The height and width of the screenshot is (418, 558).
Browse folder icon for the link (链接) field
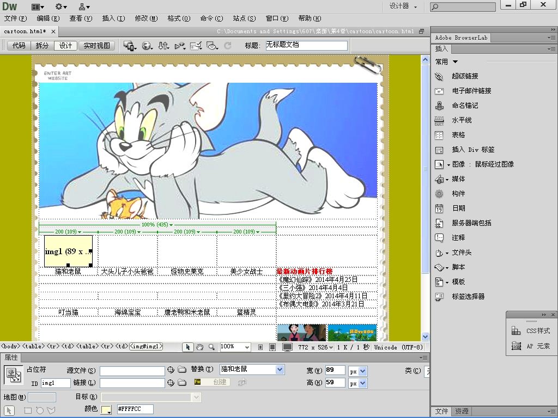182,383
